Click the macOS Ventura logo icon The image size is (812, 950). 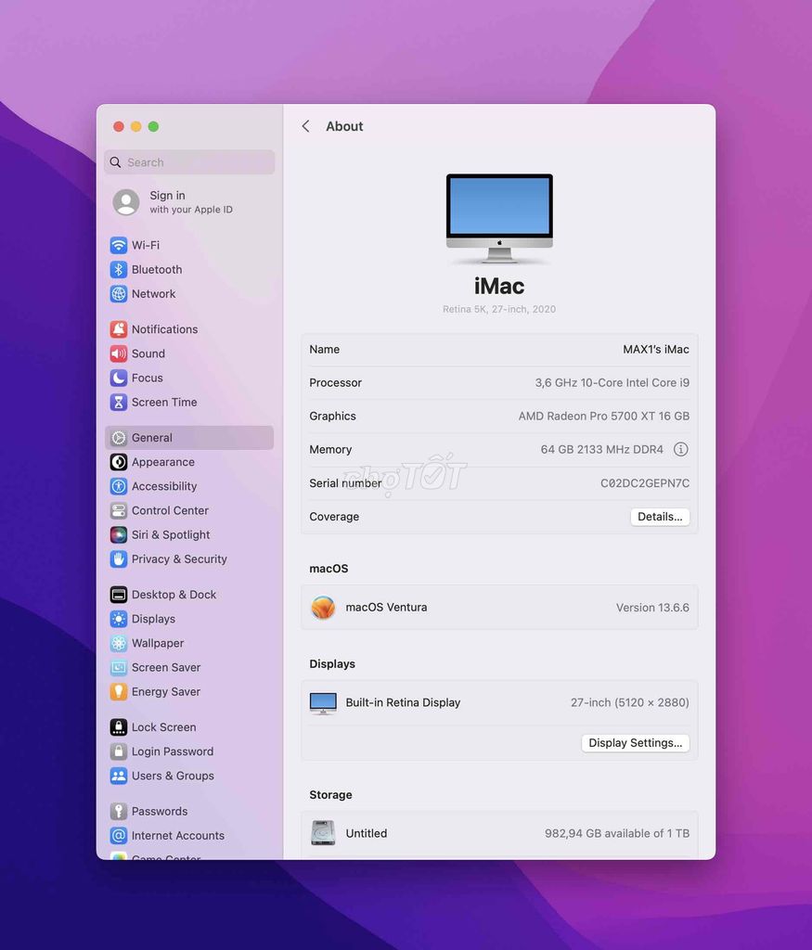tap(323, 607)
